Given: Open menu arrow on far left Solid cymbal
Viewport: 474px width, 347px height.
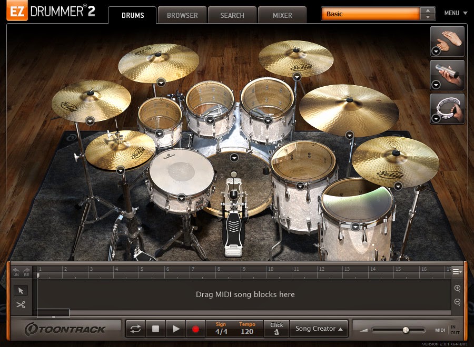Looking at the screenshot, I should pos(90,121).
